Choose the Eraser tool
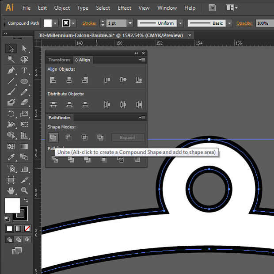The height and width of the screenshot is (274, 274). 24,103
